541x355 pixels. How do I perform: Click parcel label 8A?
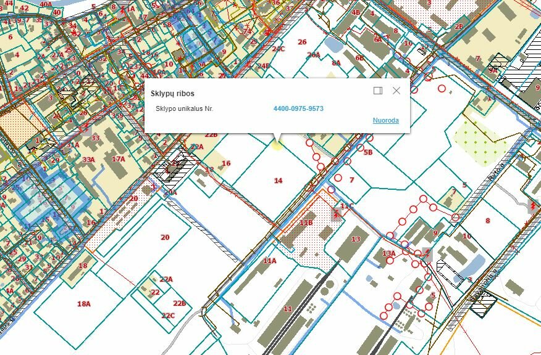click(x=336, y=63)
